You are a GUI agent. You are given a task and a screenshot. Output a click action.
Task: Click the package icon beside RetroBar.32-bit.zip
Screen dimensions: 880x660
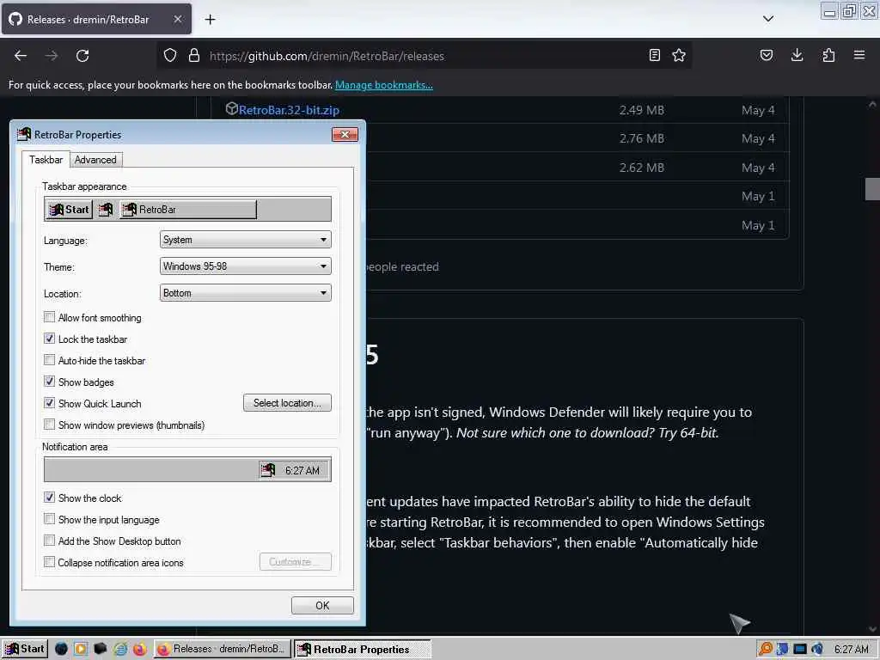[x=231, y=108]
